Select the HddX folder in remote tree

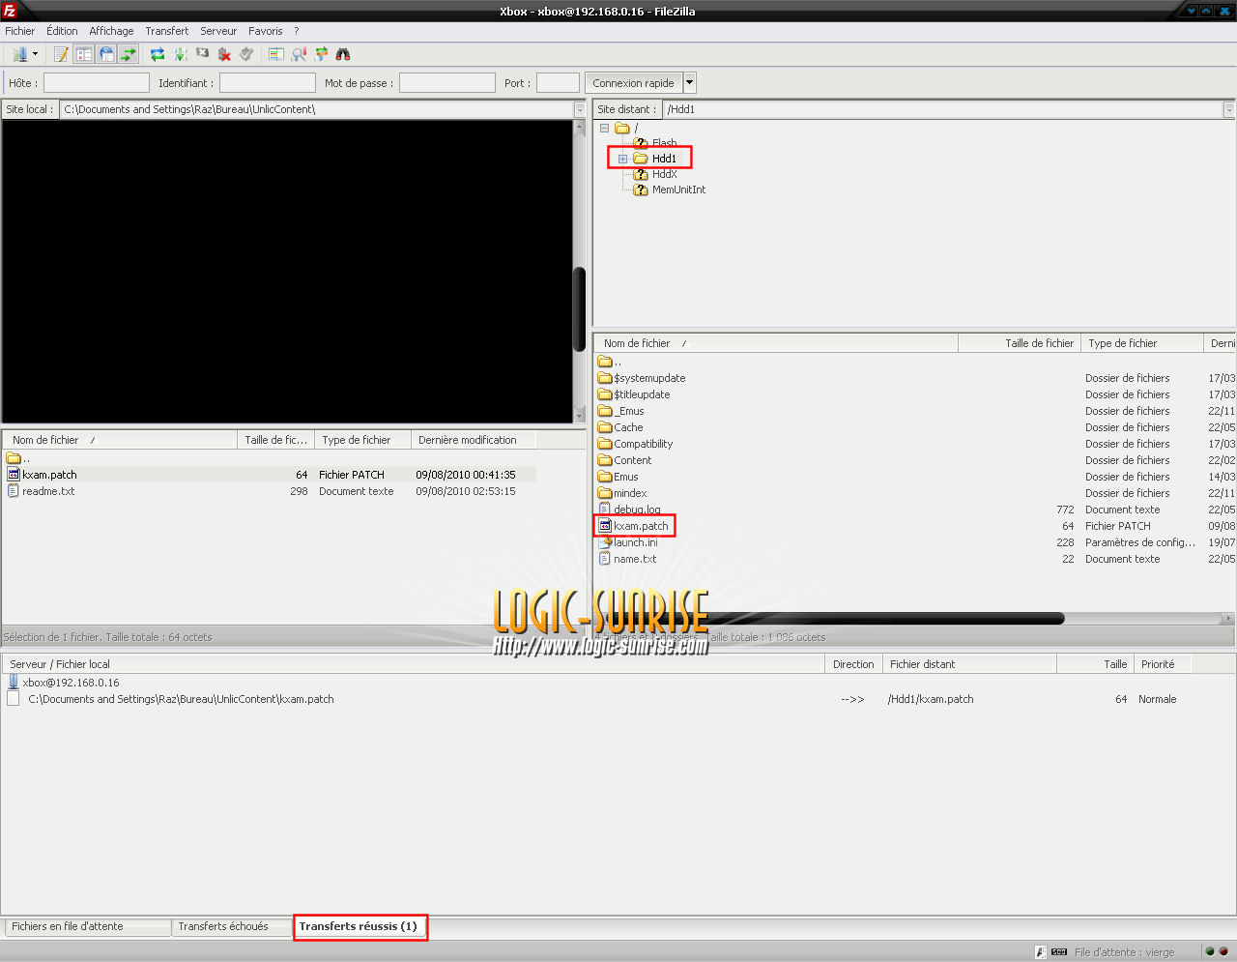coord(664,174)
